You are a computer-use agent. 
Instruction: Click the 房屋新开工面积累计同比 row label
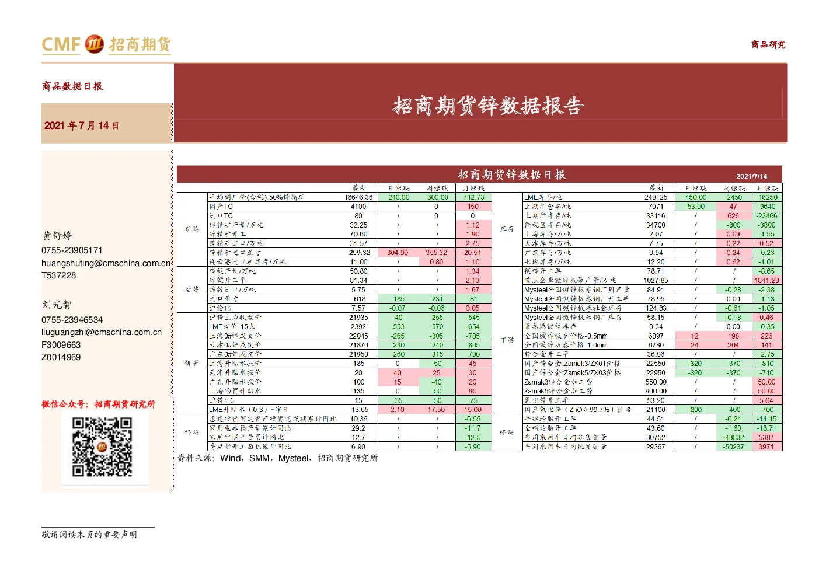tap(250, 447)
